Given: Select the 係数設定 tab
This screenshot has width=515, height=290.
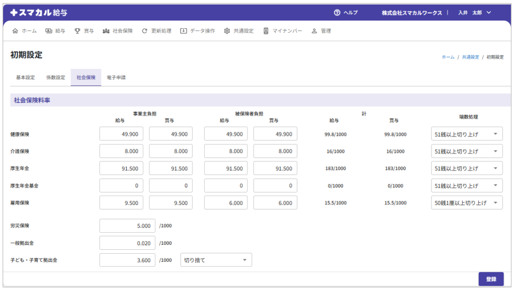Looking at the screenshot, I should point(55,77).
